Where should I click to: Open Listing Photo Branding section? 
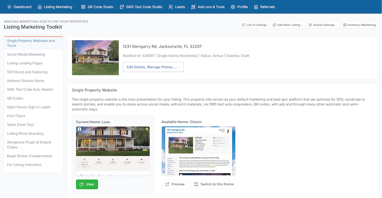click(25, 134)
